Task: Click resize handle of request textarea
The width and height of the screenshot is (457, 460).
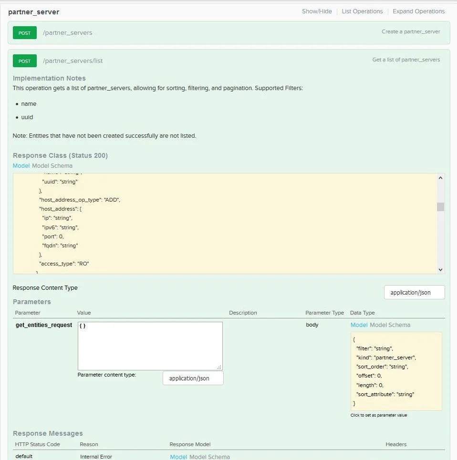Action: [219, 367]
